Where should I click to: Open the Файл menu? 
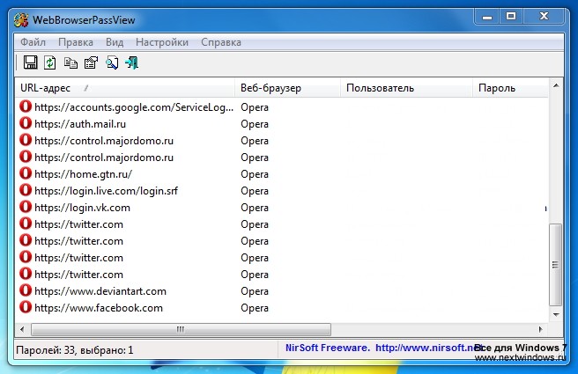(33, 42)
